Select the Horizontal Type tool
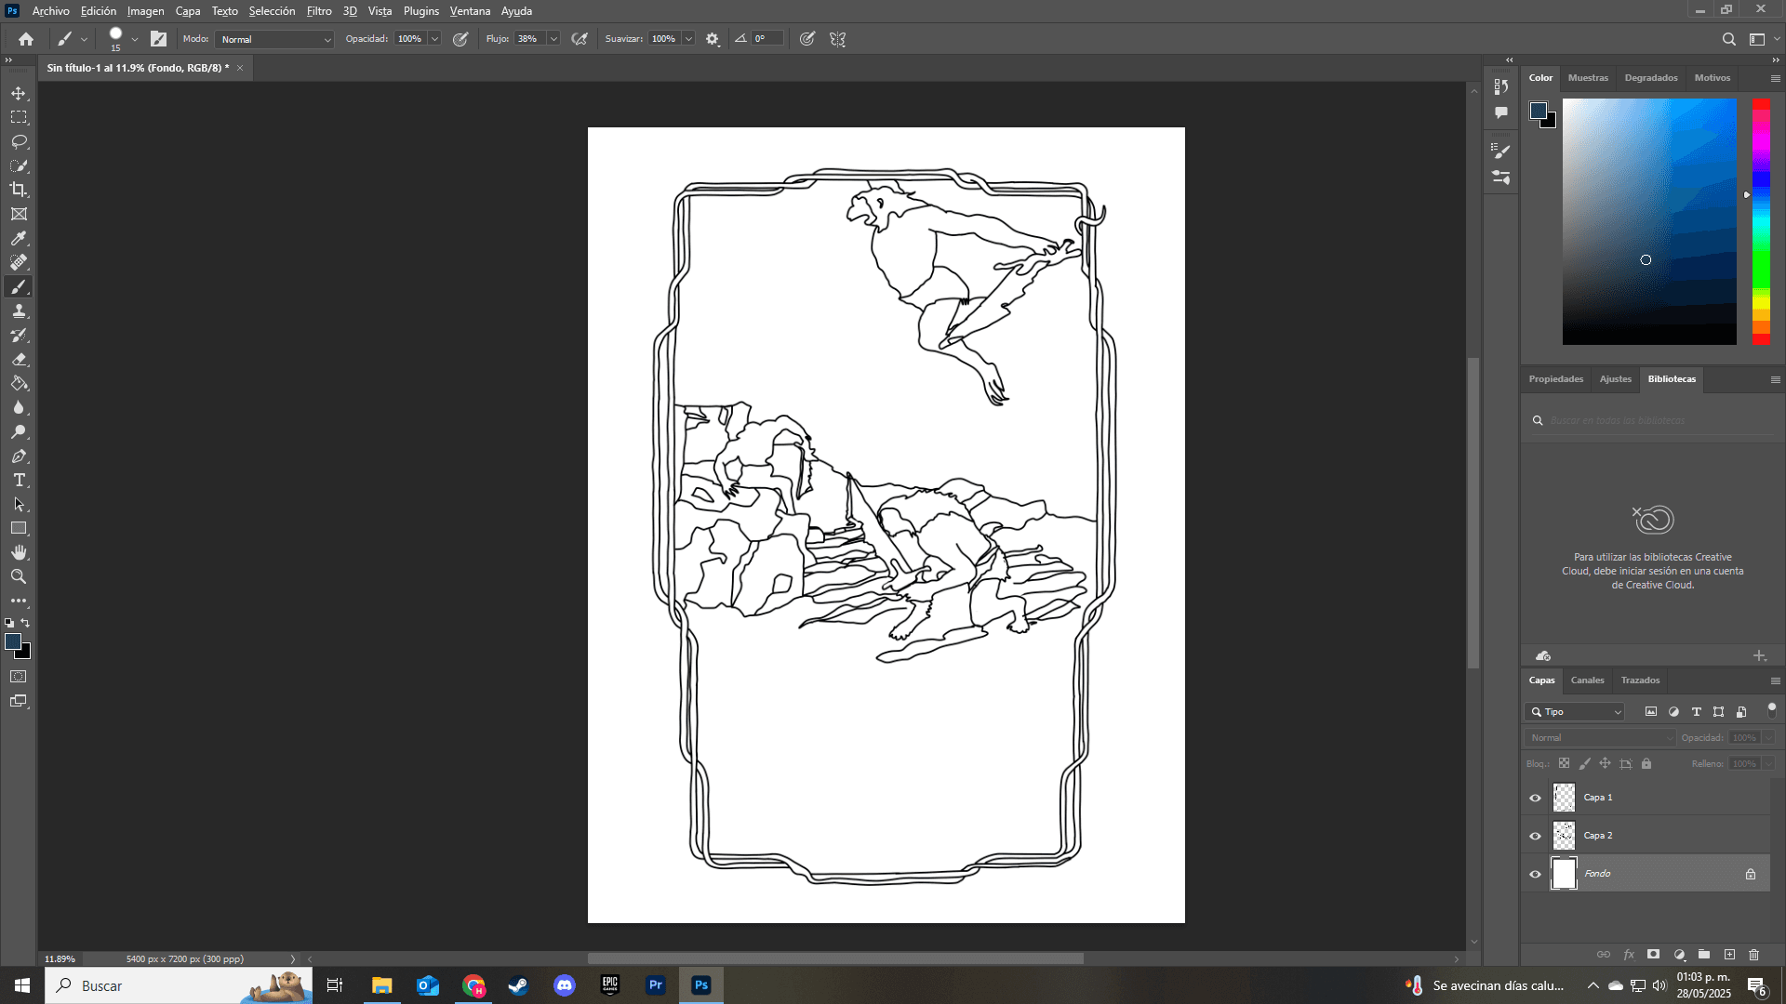The height and width of the screenshot is (1004, 1786). pos(19,480)
